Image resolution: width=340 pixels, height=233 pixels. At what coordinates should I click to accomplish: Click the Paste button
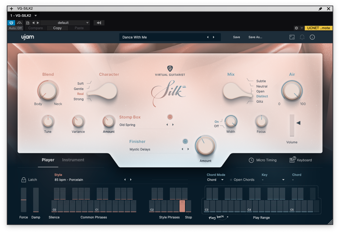click(x=79, y=28)
